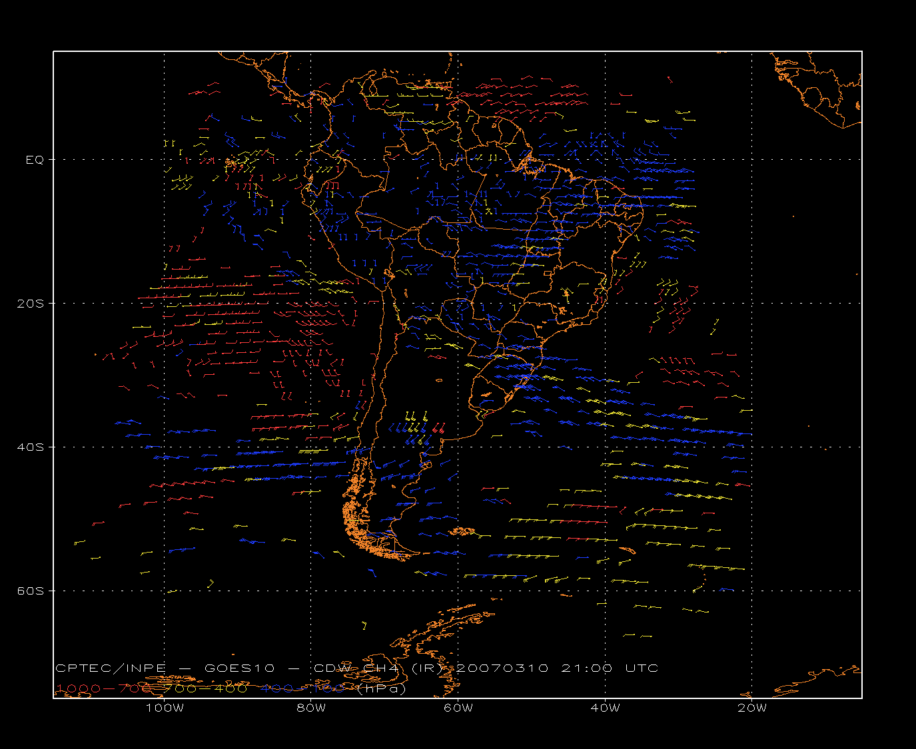Click the EQ latitude label
Image resolution: width=916 pixels, height=749 pixels.
point(35,160)
